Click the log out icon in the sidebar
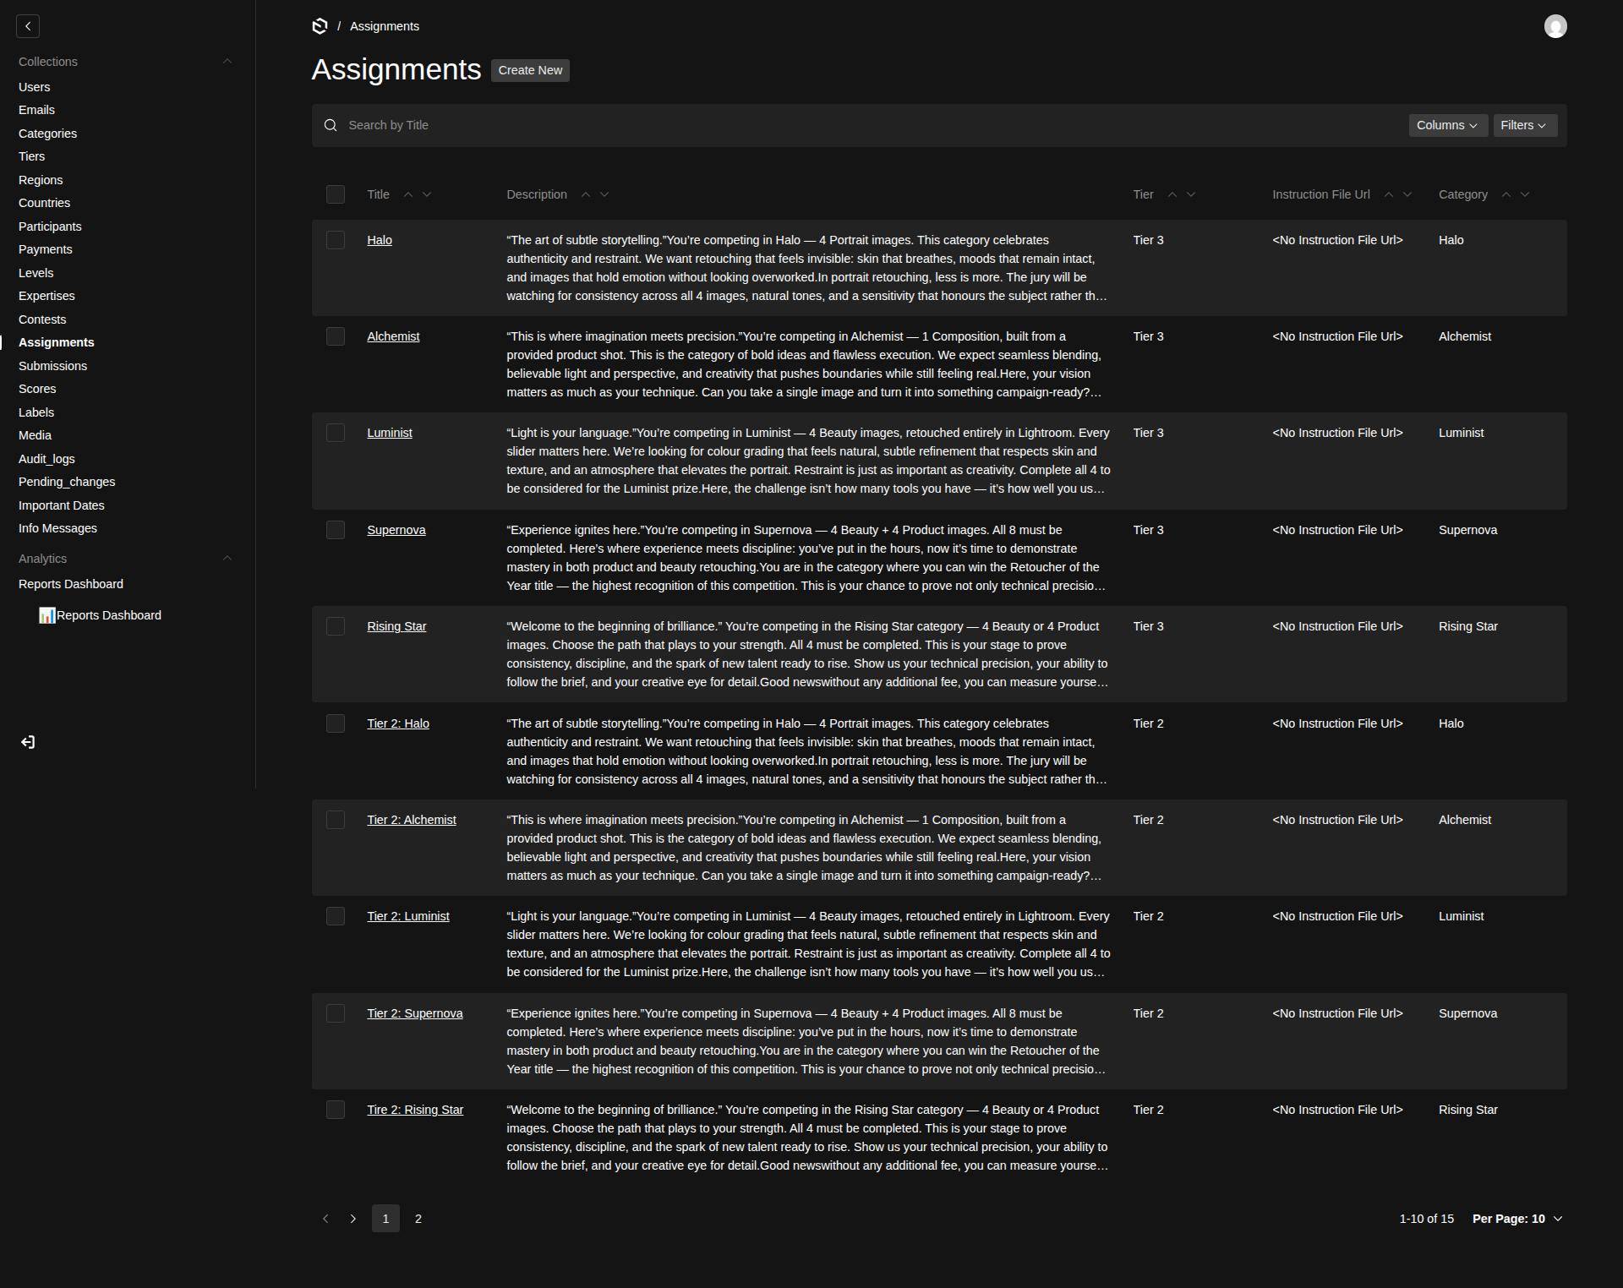1623x1288 pixels. click(28, 742)
